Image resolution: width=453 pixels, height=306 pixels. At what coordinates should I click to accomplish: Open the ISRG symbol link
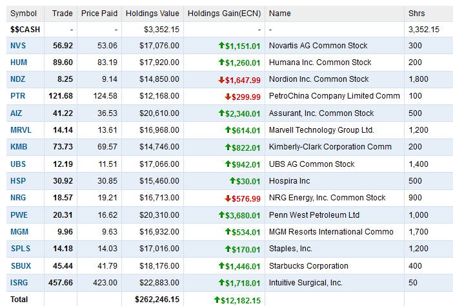pyautogui.click(x=19, y=282)
